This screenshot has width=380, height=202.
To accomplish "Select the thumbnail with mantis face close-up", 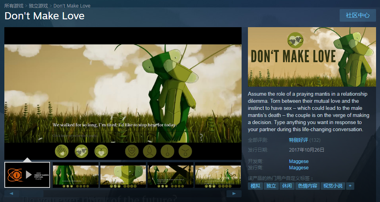I will pos(123,175).
